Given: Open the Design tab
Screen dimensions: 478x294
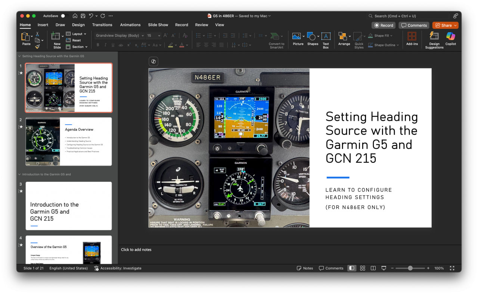Looking at the screenshot, I should [78, 25].
